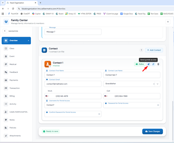This screenshot has height=143, width=174.
Task: Click the Send portal access paper-plane icon
Action: point(148,64)
